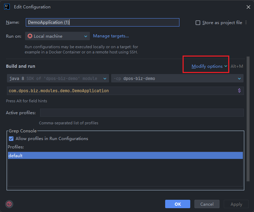Open help via the question mark icon
This screenshot has width=254, height=212.
[x=9, y=204]
